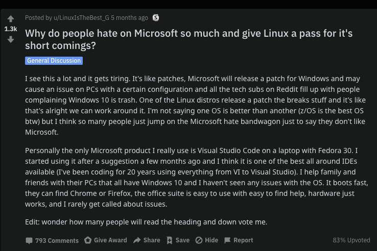Viewport: 377px width, 251px height.
Task: Click the silver award badge beside timestamp
Action: pos(156,18)
